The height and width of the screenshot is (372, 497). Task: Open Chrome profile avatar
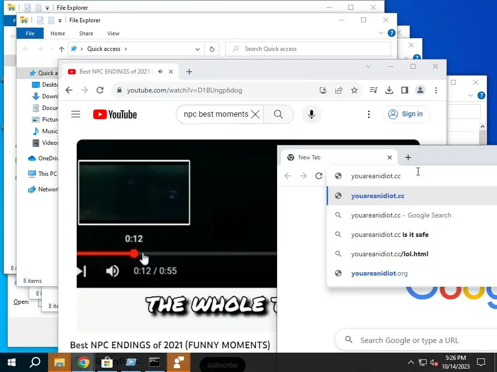pos(420,90)
